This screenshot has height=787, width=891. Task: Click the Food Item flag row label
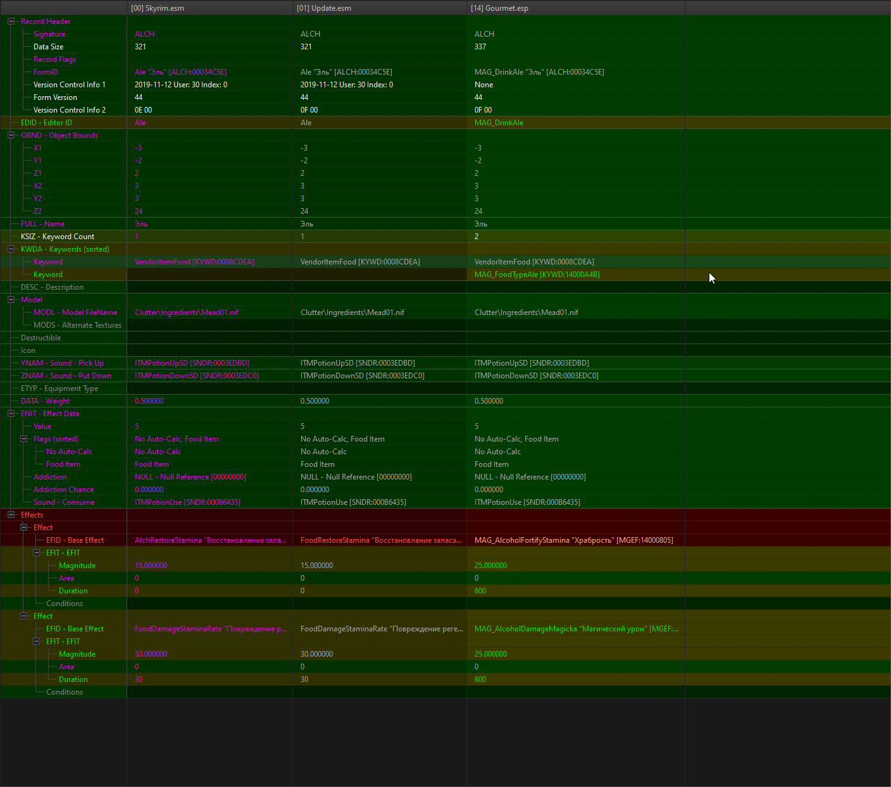click(x=63, y=464)
